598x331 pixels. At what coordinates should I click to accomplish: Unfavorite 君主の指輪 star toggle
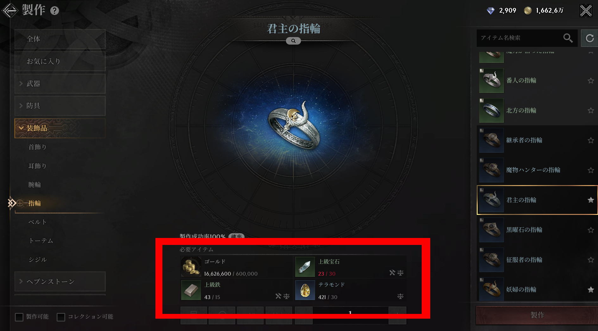[x=591, y=200]
